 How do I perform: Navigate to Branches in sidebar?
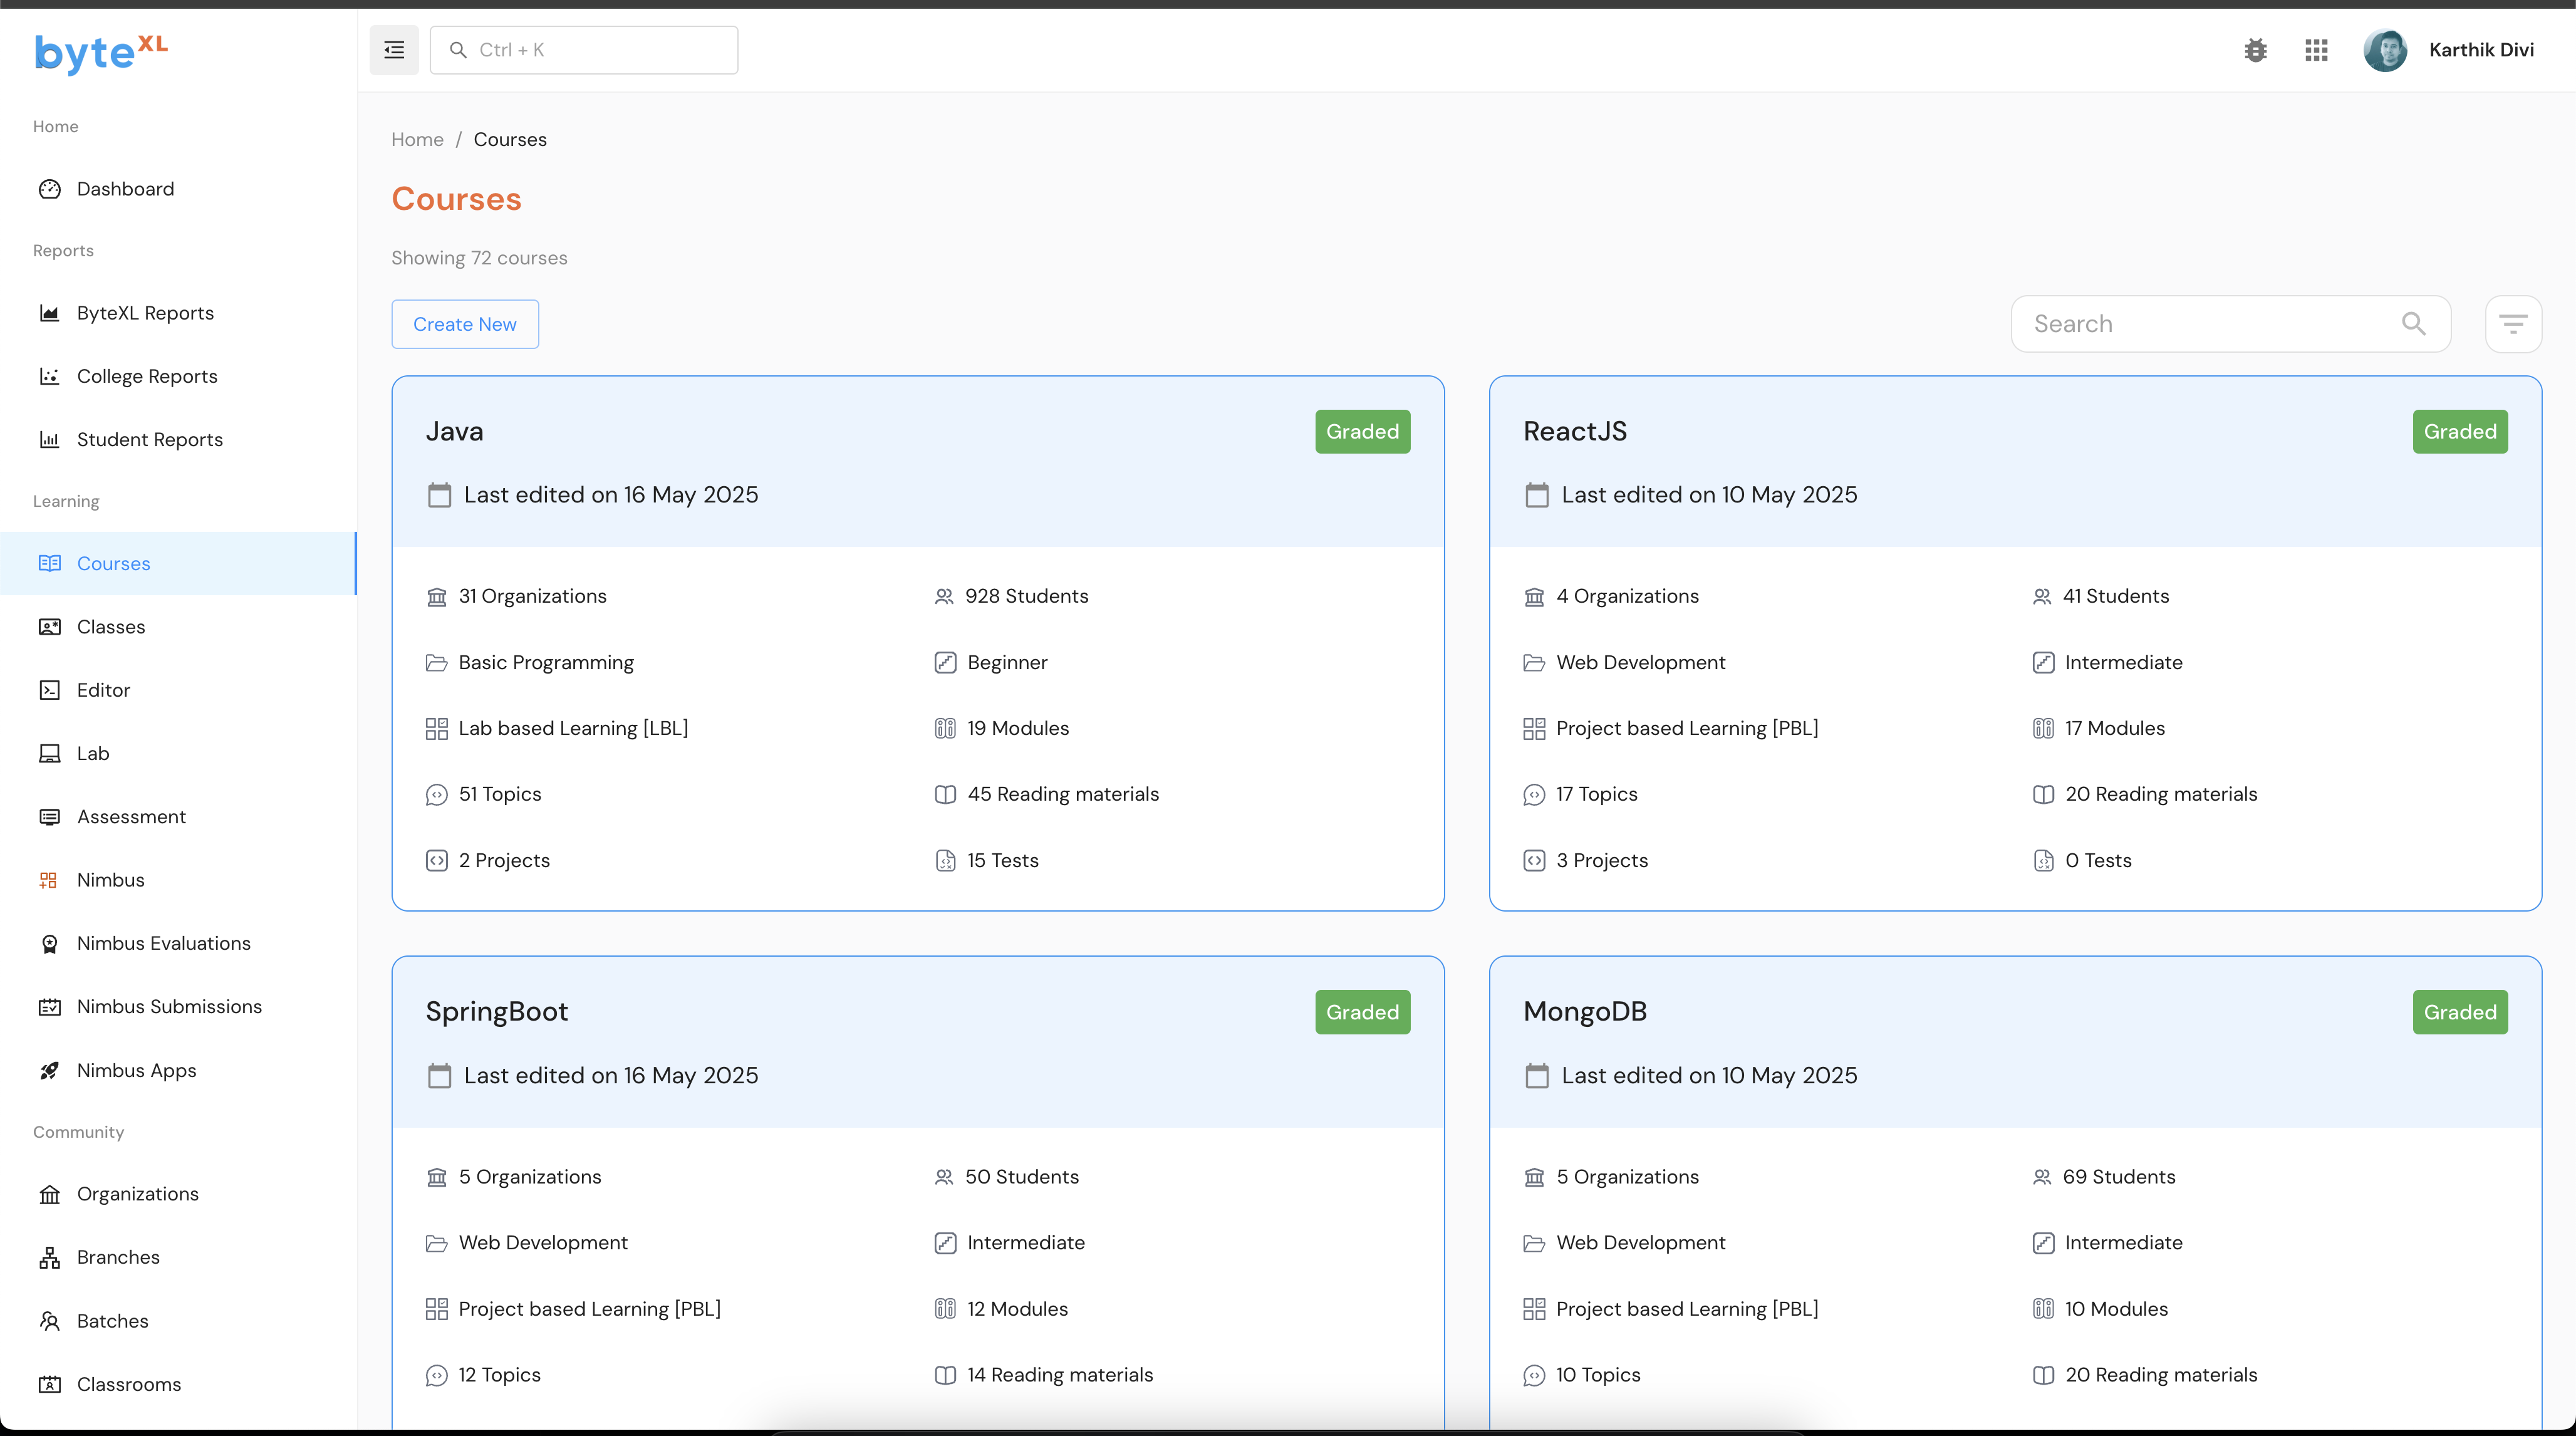pyautogui.click(x=118, y=1257)
